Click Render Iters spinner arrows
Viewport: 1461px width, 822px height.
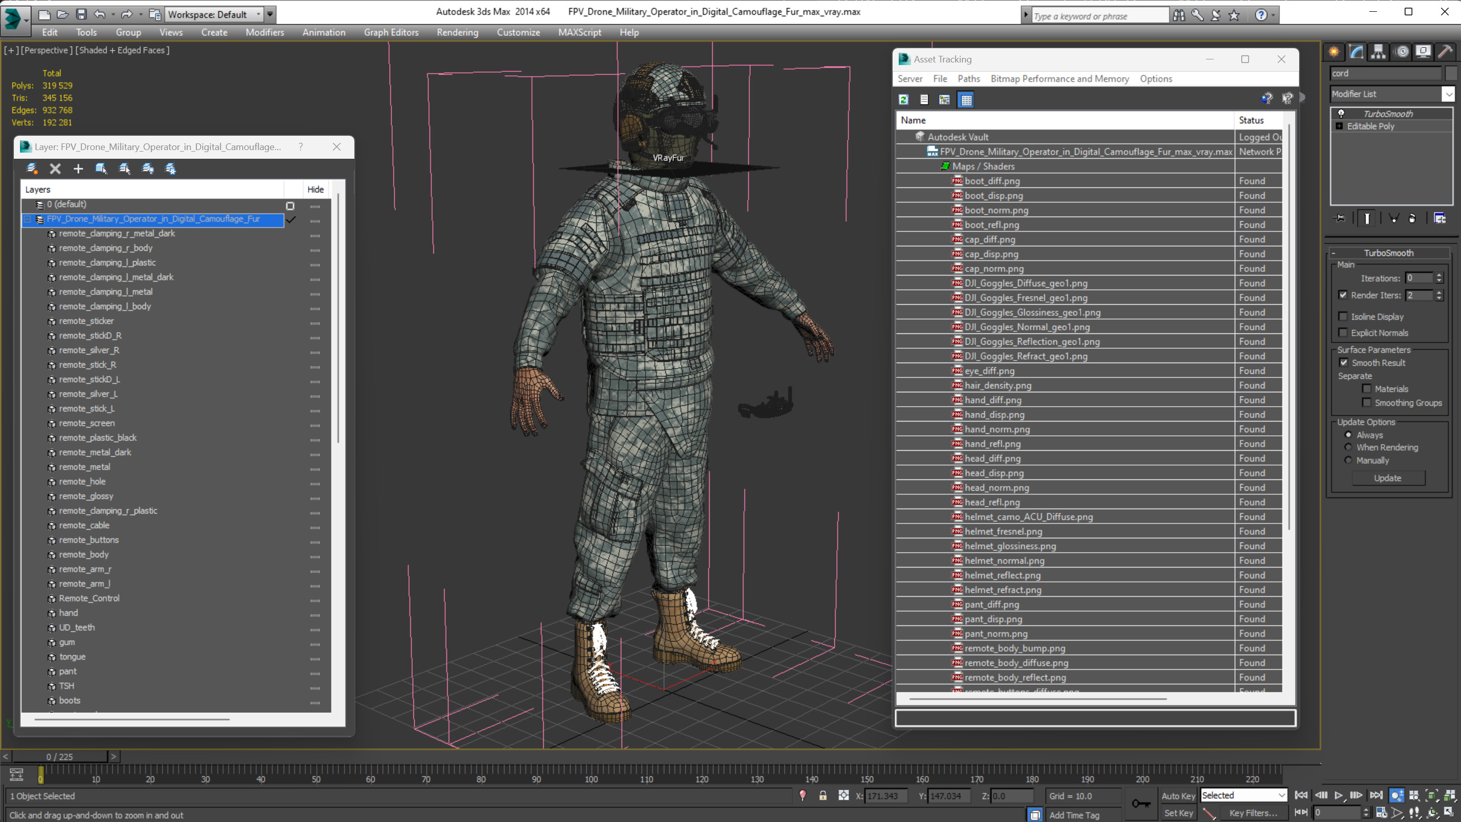click(1439, 295)
